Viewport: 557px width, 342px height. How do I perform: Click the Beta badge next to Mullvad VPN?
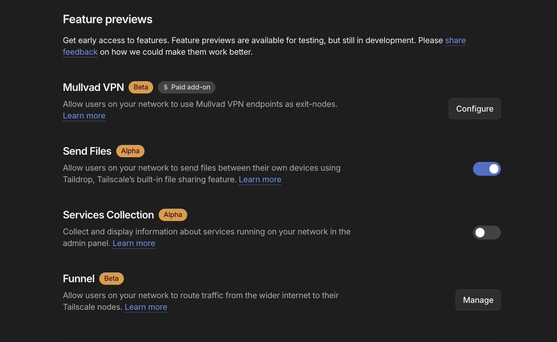(x=141, y=87)
